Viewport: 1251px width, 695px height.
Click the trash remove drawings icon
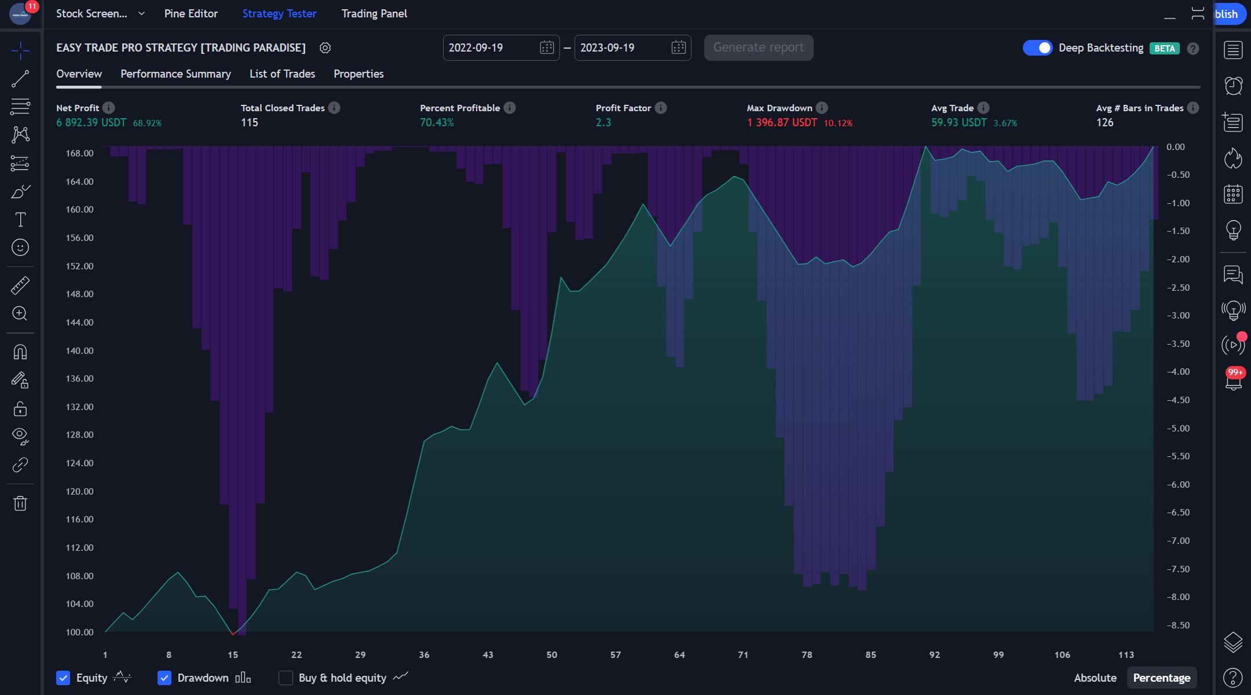[20, 503]
